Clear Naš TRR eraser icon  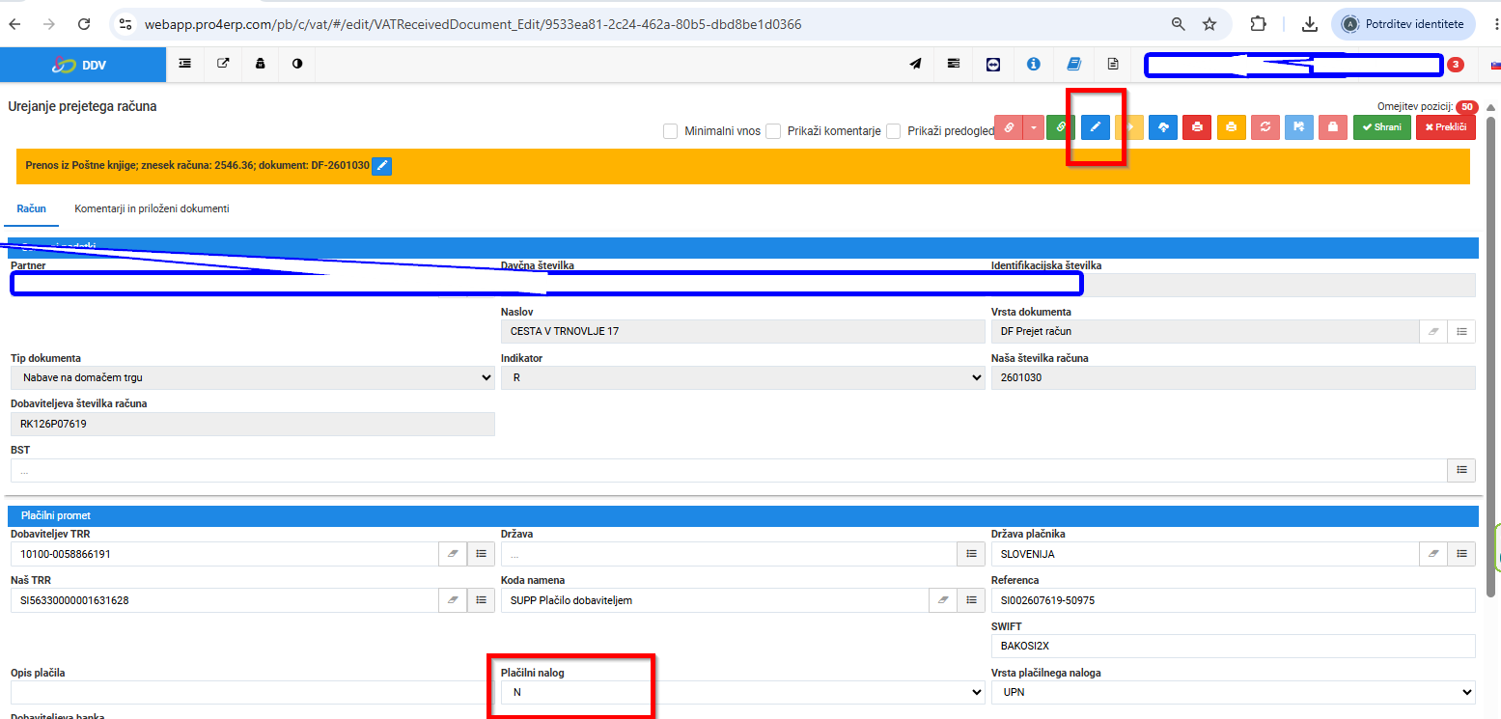point(452,600)
